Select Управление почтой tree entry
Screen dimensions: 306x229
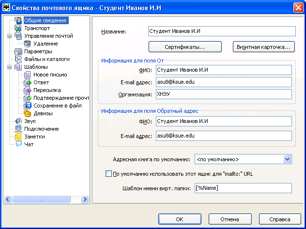pos(48,36)
